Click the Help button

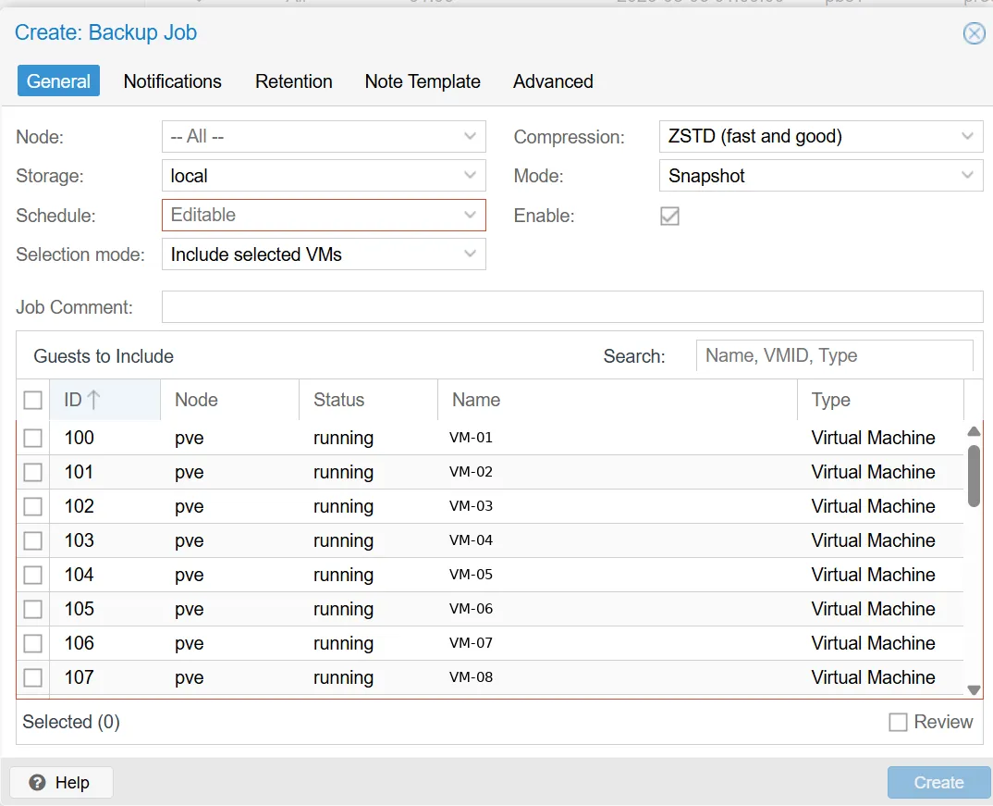(x=61, y=783)
